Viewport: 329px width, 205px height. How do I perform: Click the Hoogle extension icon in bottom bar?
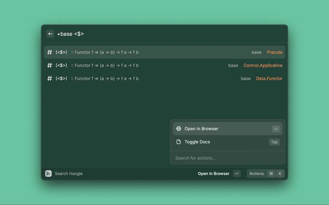pyautogui.click(x=48, y=174)
